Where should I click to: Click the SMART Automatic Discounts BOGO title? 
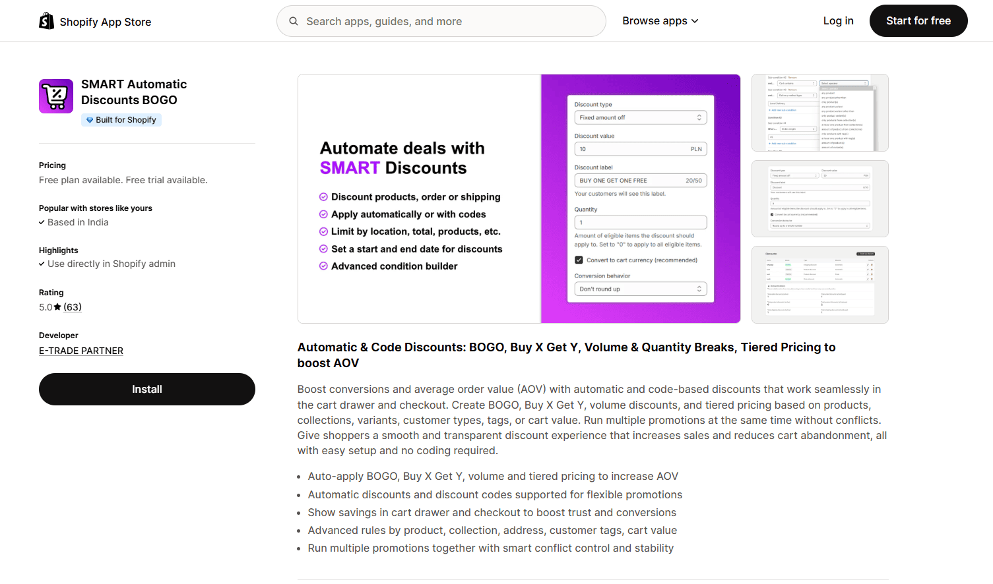click(x=134, y=92)
